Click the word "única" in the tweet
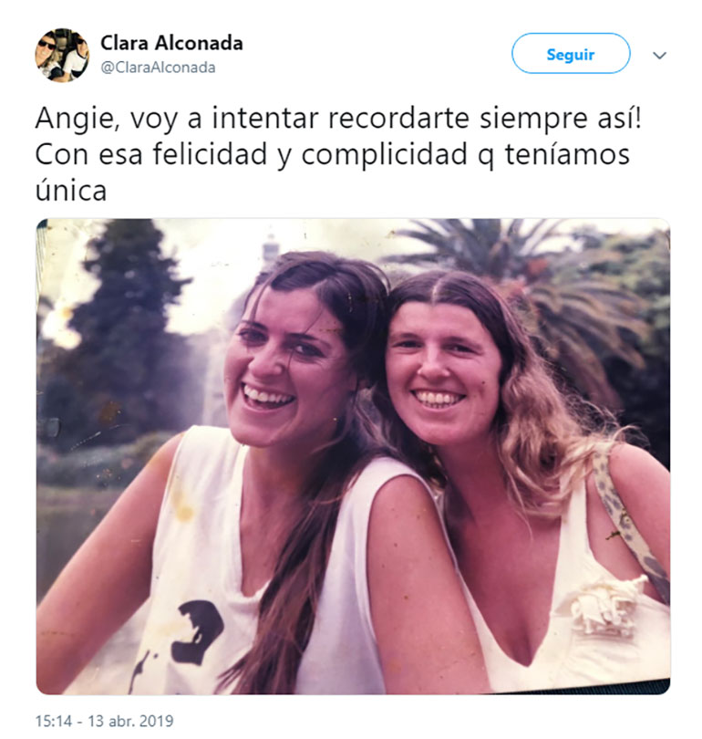 (71, 191)
